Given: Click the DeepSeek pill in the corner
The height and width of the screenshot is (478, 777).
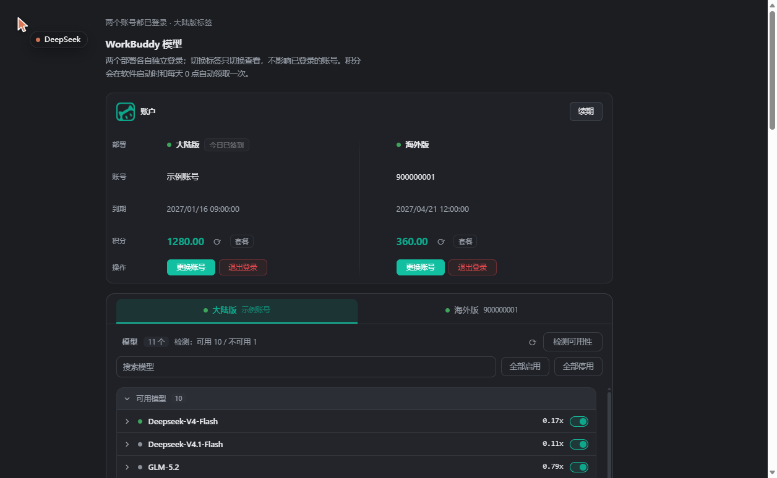Looking at the screenshot, I should pos(59,40).
